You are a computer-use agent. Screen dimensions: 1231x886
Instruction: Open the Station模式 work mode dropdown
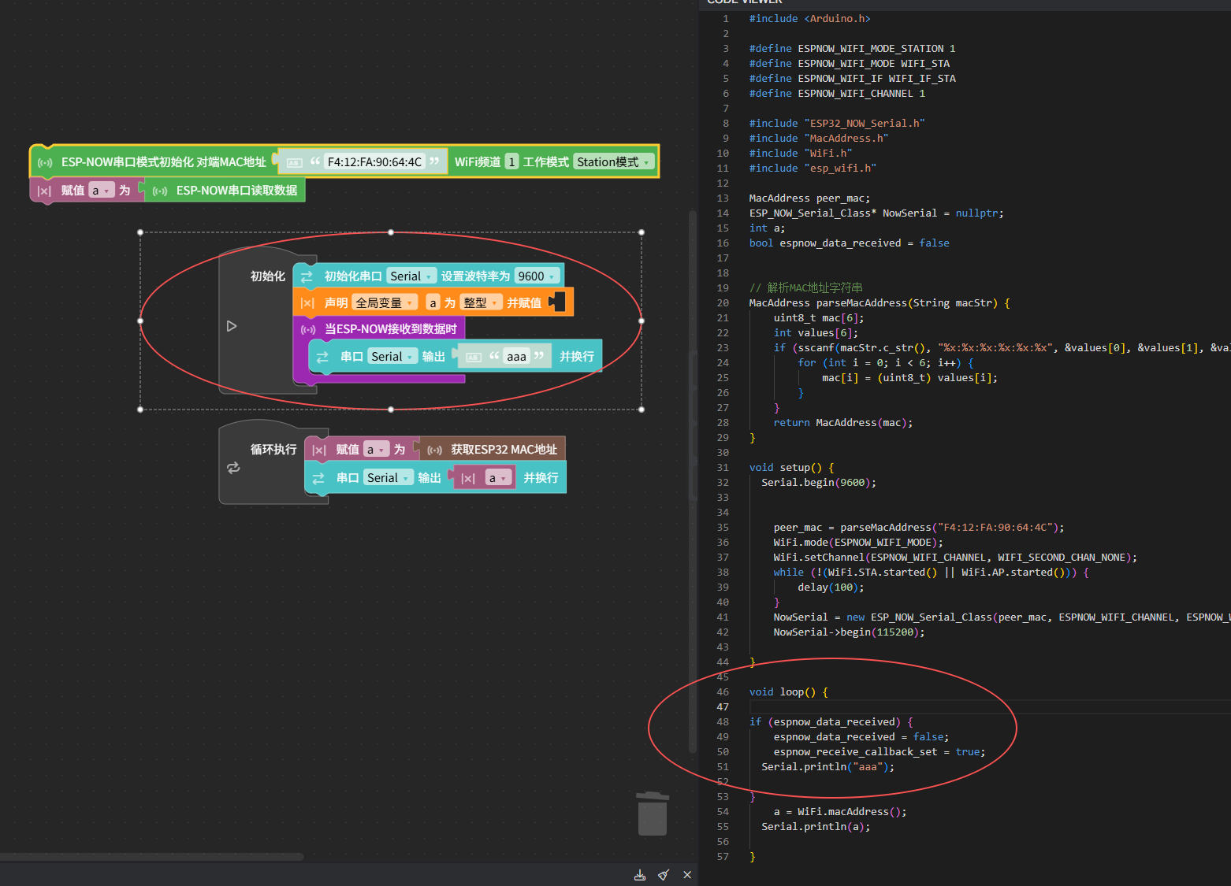[x=614, y=162]
